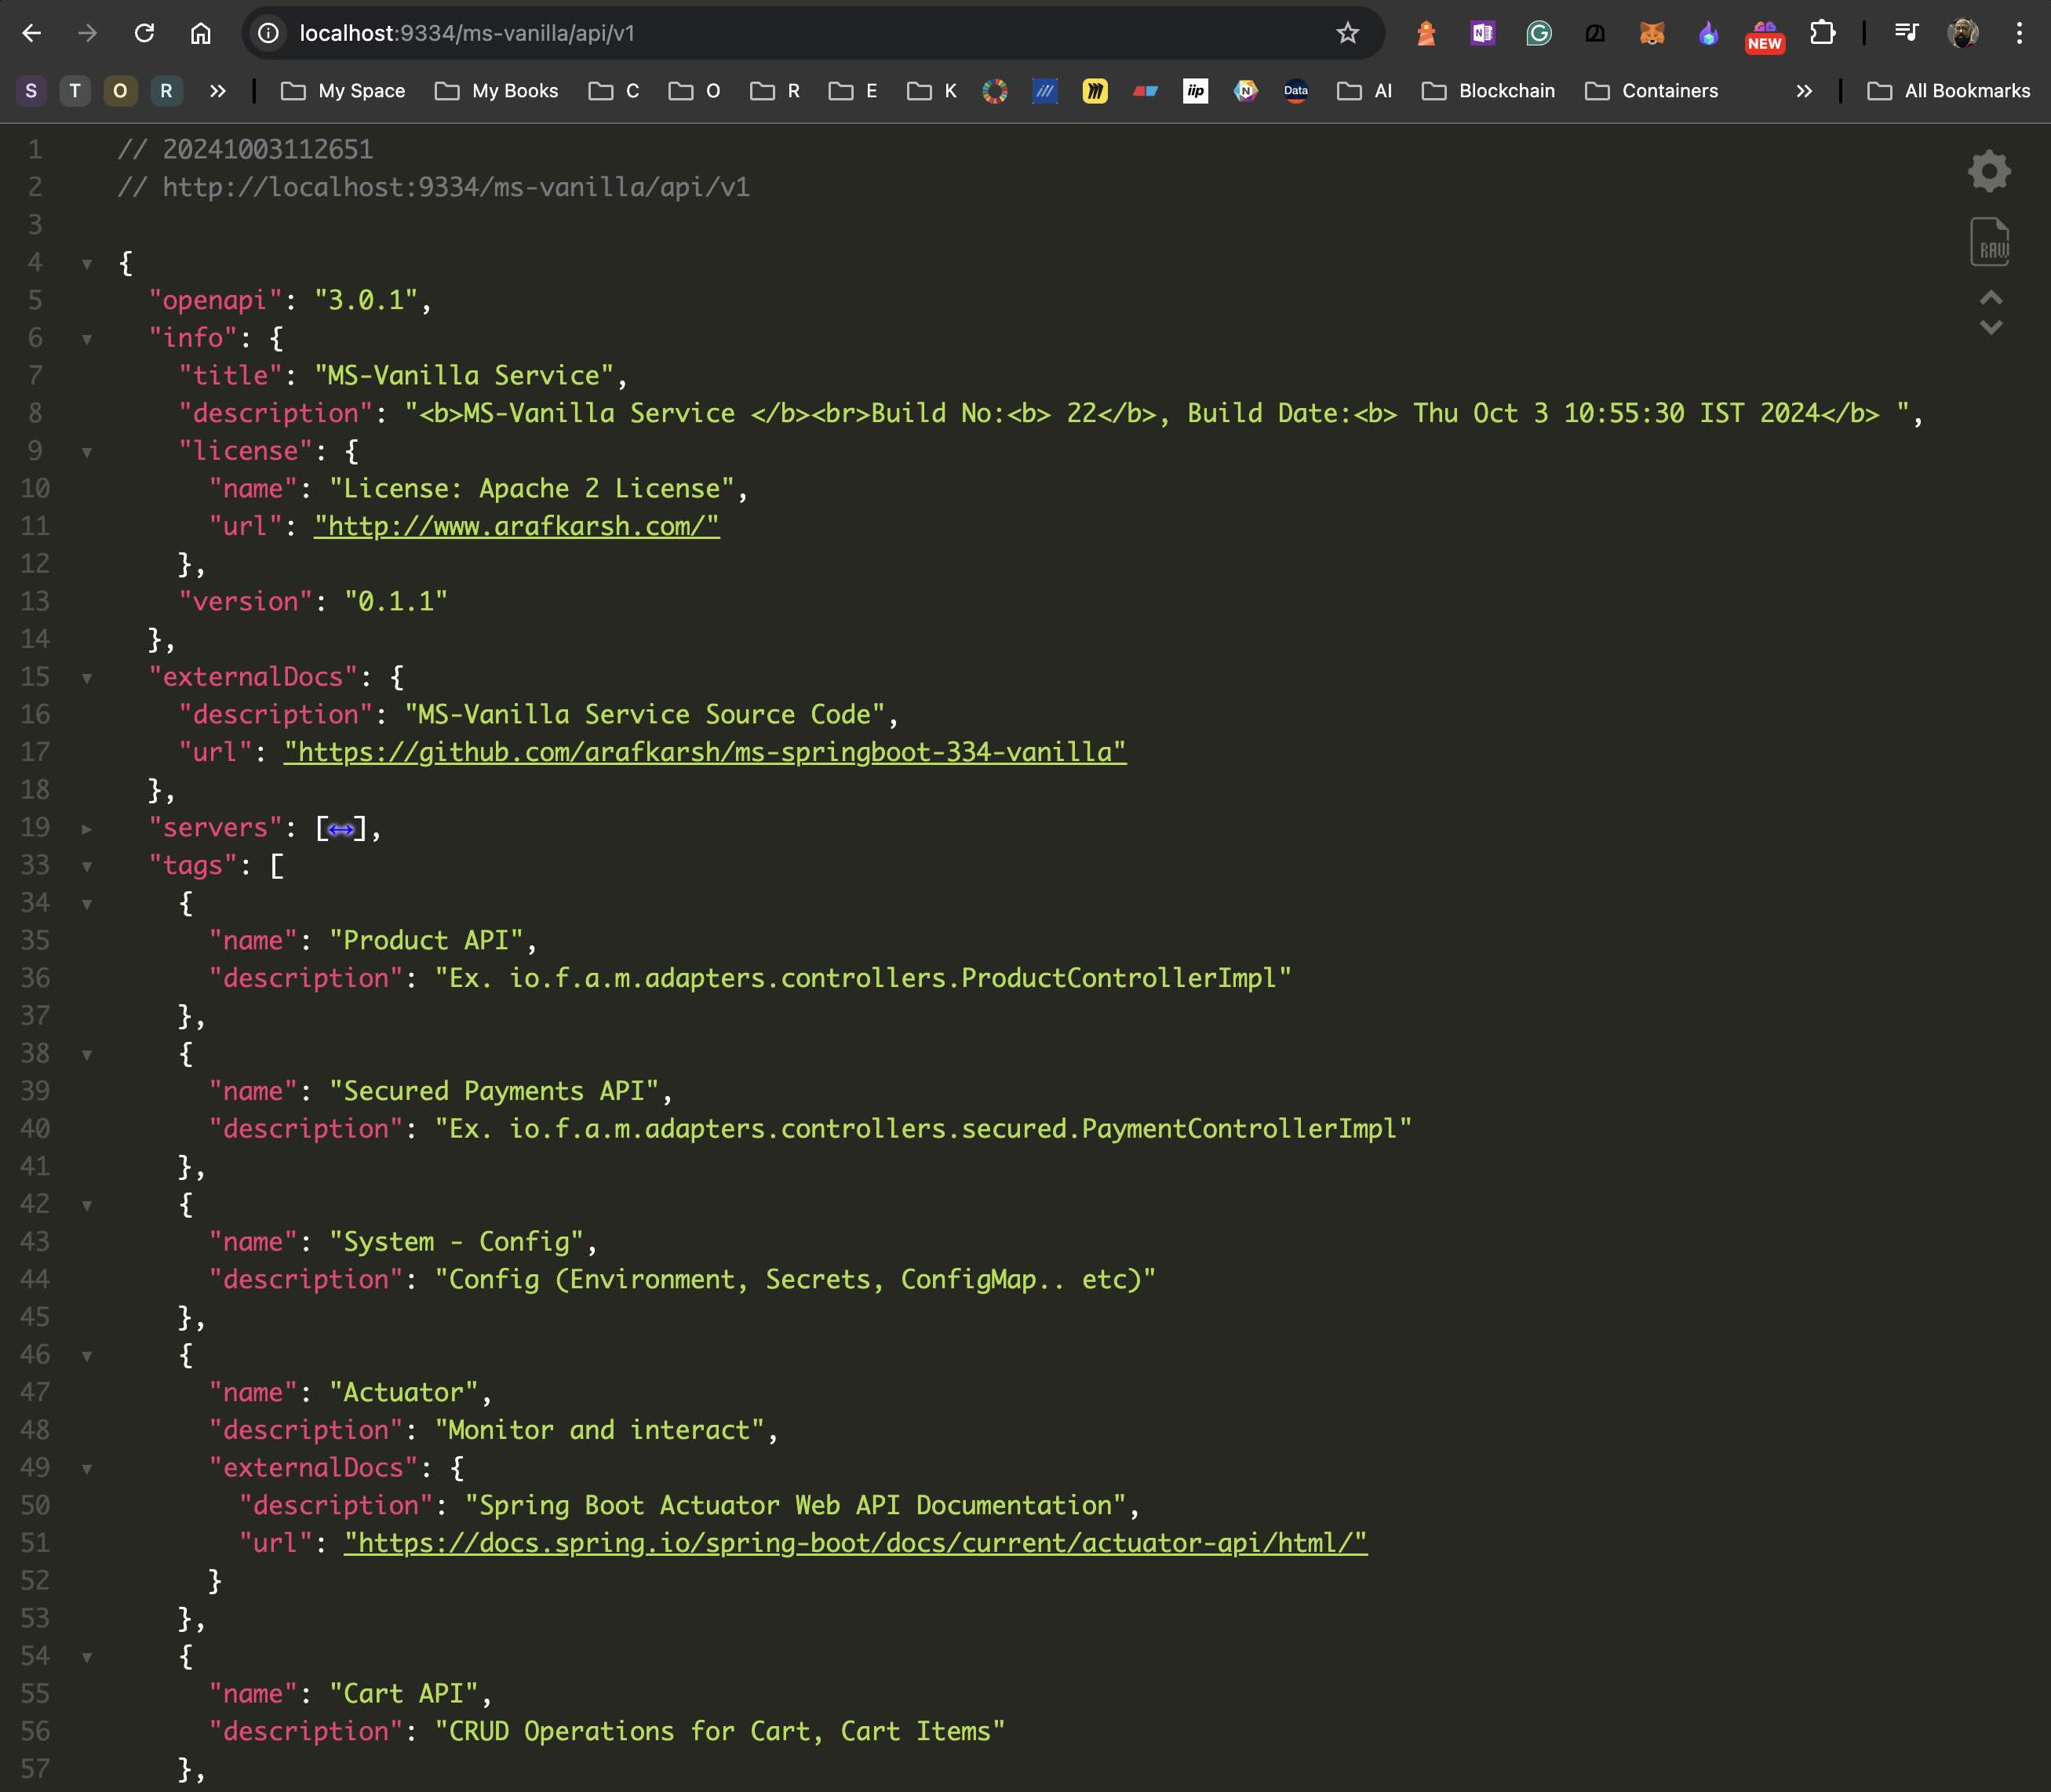
Task: Reload the current page
Action: pyautogui.click(x=146, y=33)
